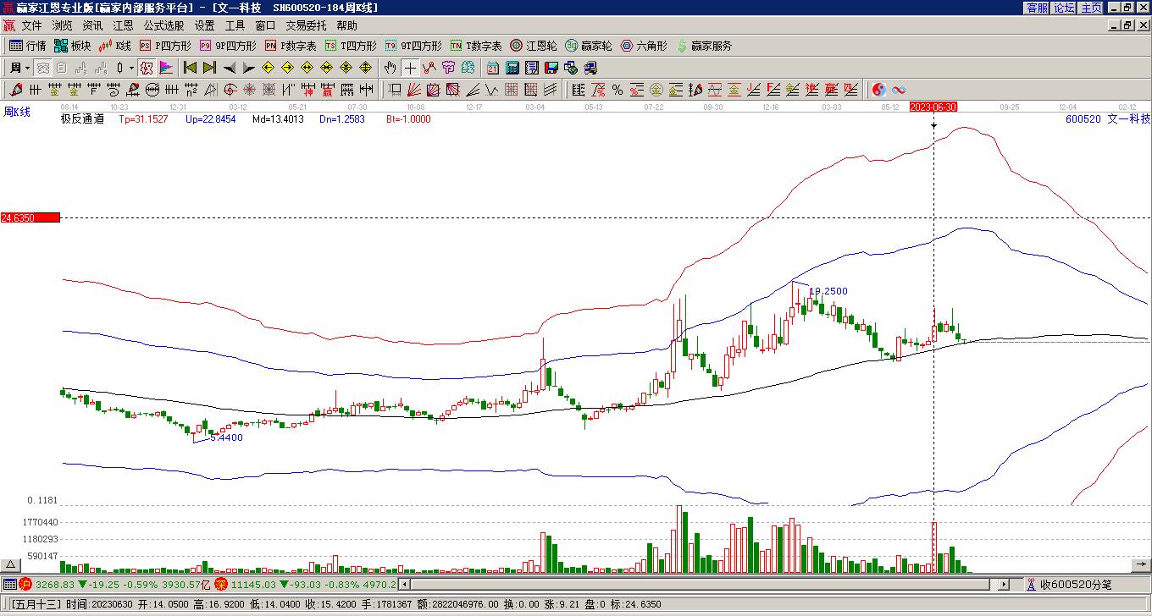Viewport: 1152px width, 616px height.
Task: Click the horizontal scrollbar left arrow
Action: click(x=404, y=585)
